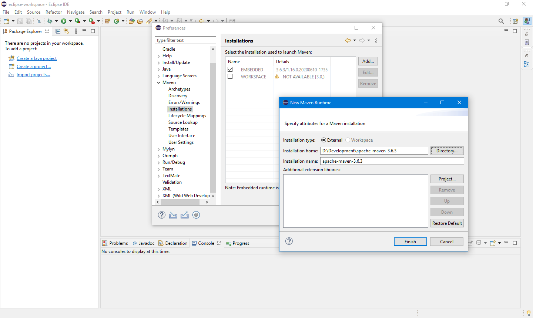533x318 pixels.
Task: Click the export preferences icon
Action: pos(185,215)
